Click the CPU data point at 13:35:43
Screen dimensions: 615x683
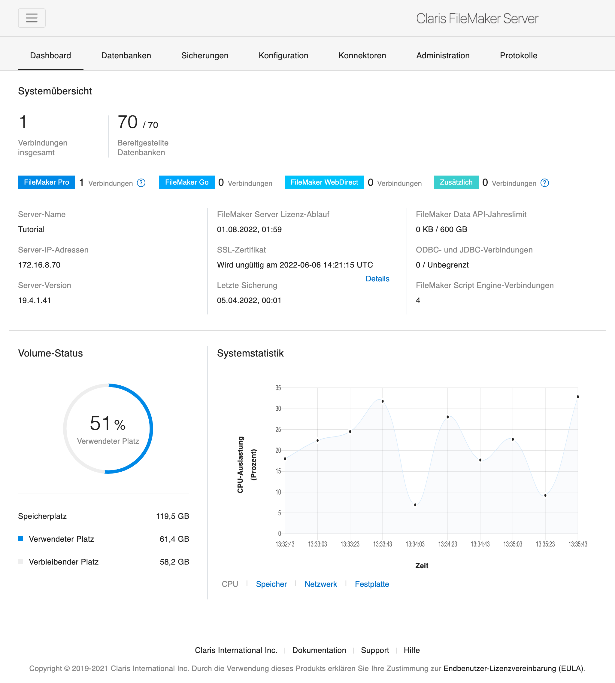coord(578,397)
